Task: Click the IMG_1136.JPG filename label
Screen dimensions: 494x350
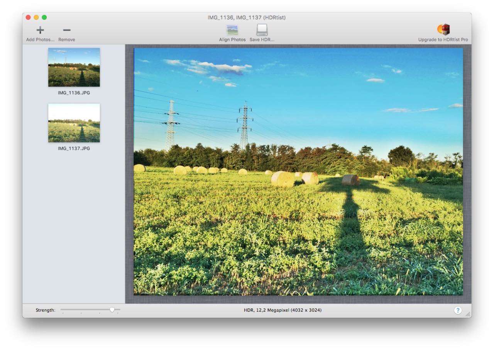Action: coord(74,93)
